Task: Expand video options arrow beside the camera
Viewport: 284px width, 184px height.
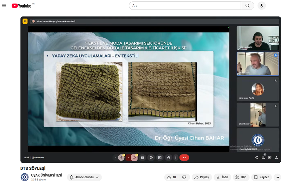Action: coord(129,158)
